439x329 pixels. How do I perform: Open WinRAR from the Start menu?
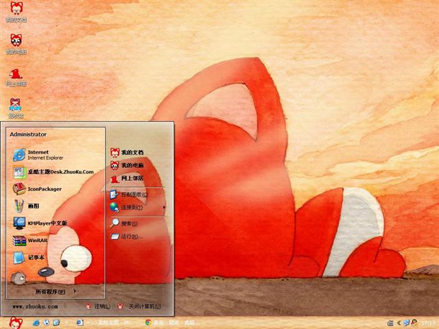coord(36,240)
